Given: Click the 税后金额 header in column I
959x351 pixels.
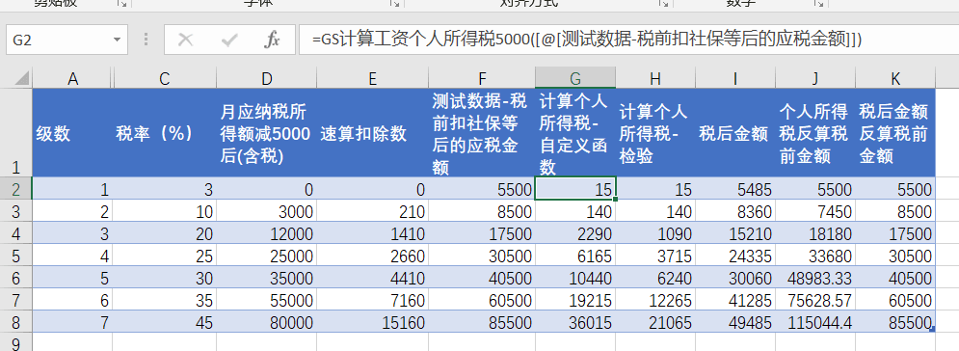Looking at the screenshot, I should (735, 133).
